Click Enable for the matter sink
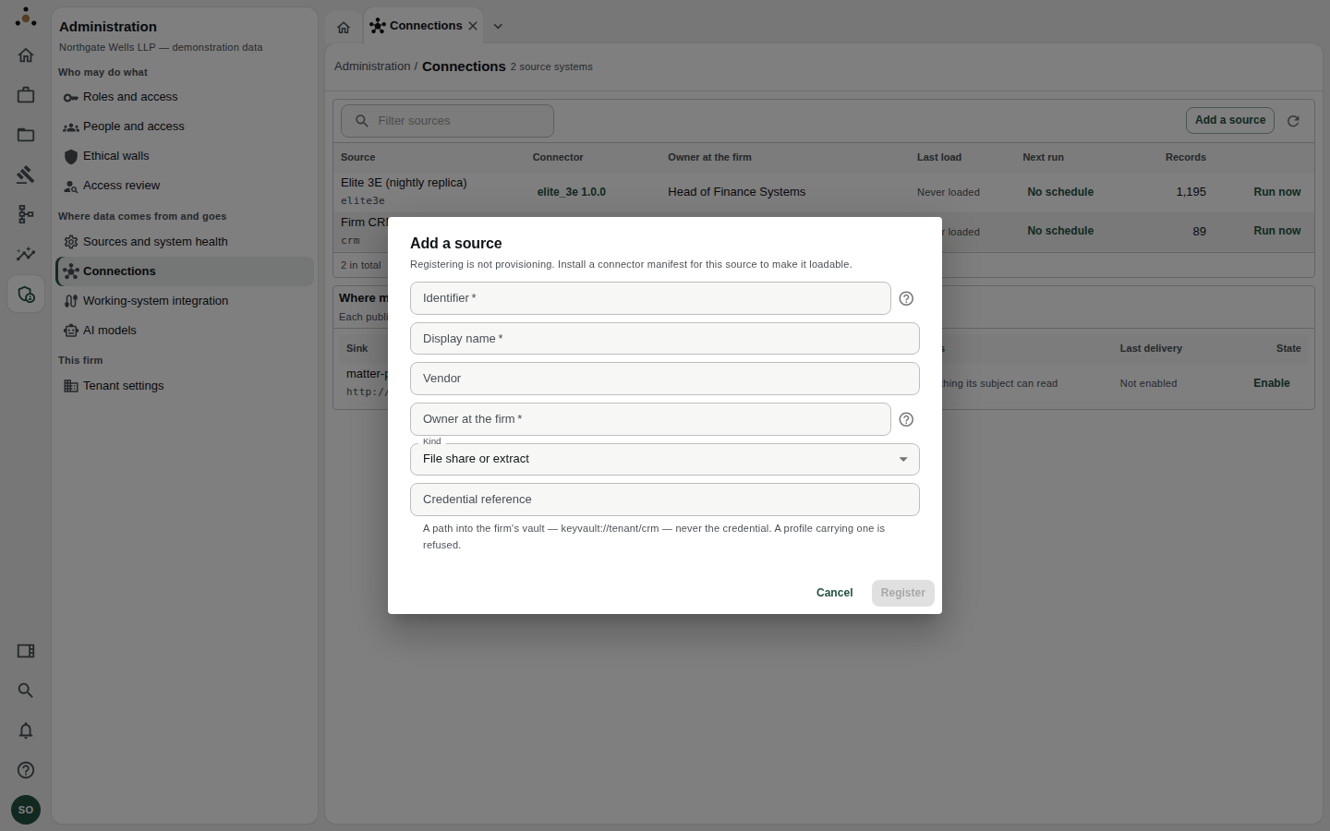1330x831 pixels. click(1272, 383)
